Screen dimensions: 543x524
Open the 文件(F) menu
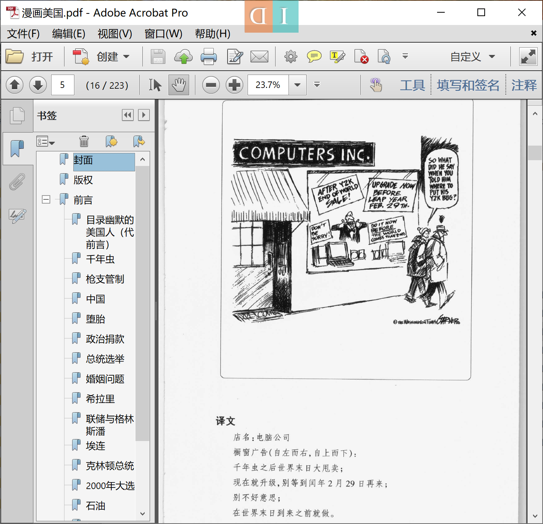point(23,34)
